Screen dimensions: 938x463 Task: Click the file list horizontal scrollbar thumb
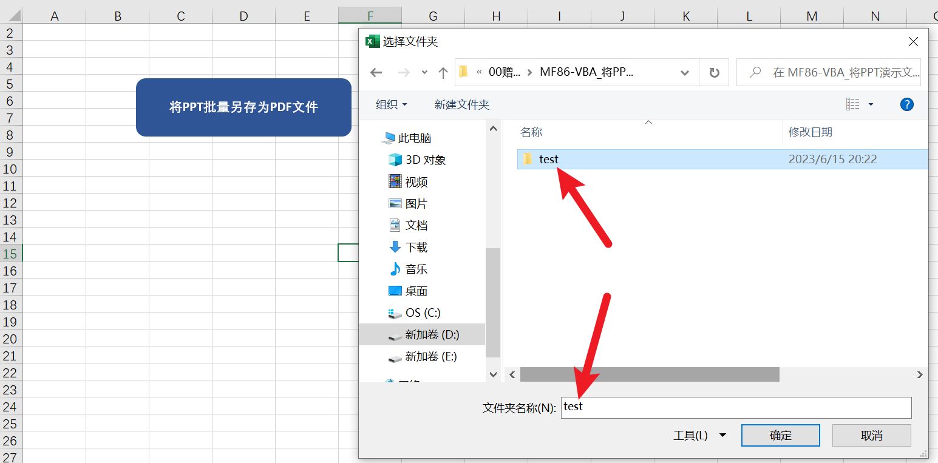(650, 374)
